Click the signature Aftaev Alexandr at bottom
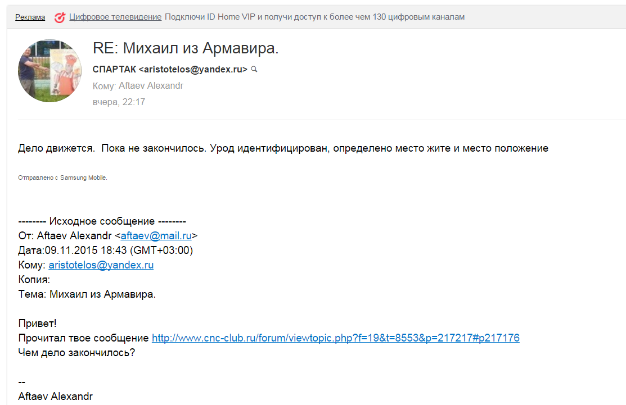This screenshot has width=626, height=405. click(x=55, y=396)
